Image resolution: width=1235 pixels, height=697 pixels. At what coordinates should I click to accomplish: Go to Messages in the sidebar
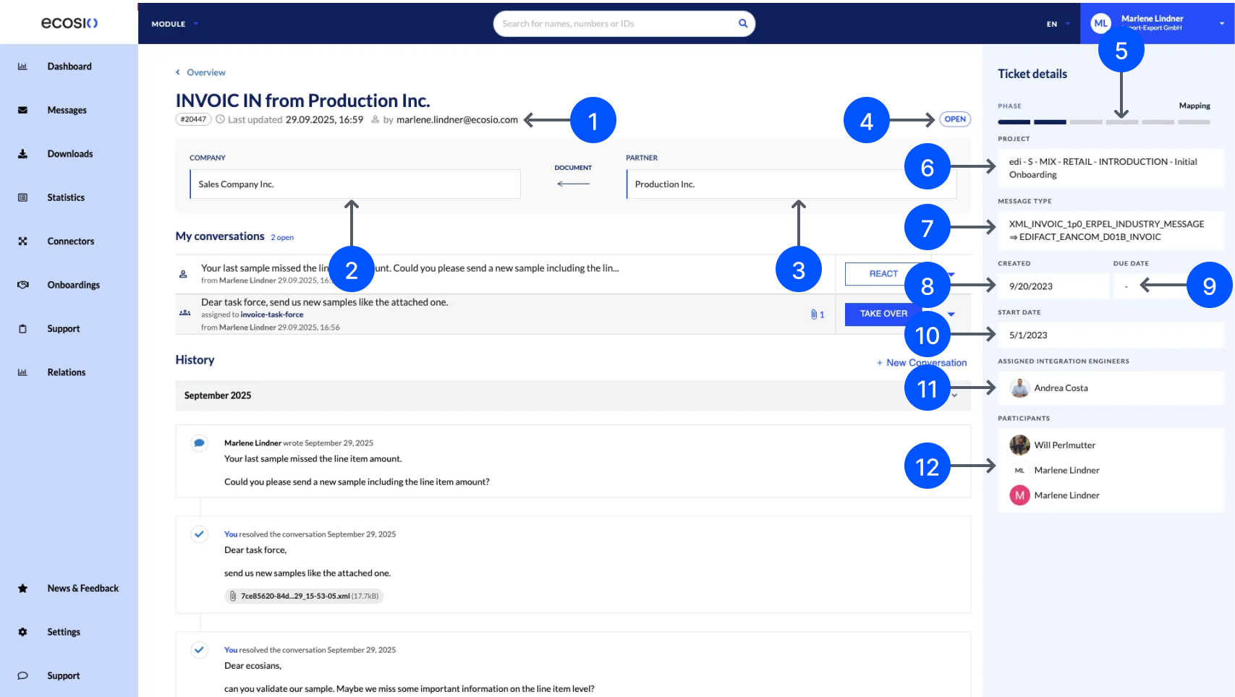point(67,110)
